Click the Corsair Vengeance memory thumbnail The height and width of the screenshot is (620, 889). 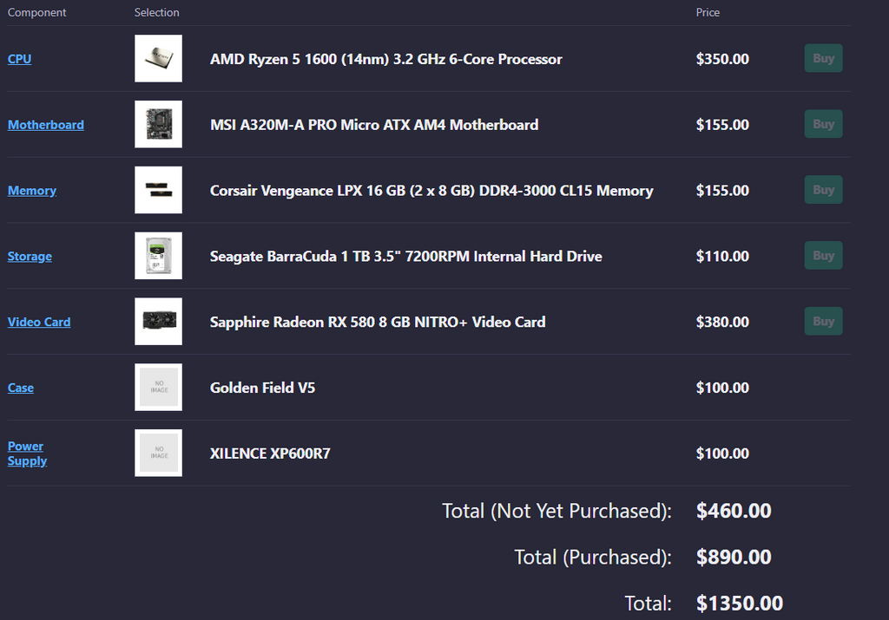click(x=158, y=190)
